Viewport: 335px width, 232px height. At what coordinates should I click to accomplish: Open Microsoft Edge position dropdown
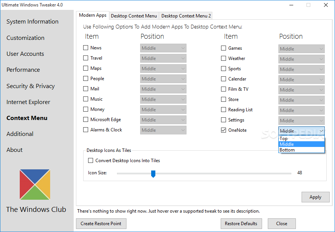[x=163, y=120]
